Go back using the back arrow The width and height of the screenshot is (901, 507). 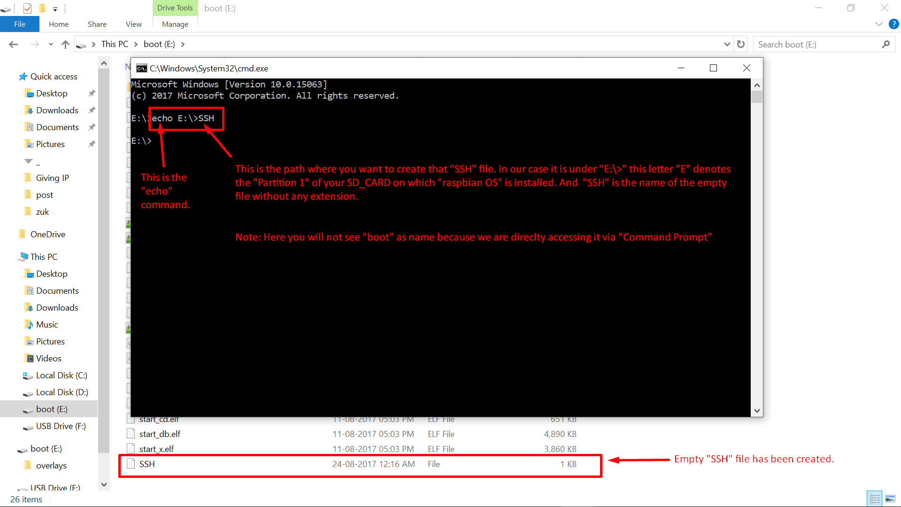coord(14,44)
